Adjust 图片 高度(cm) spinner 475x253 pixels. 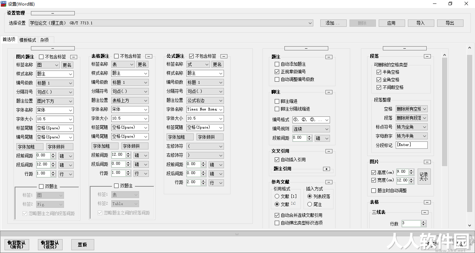412,172
